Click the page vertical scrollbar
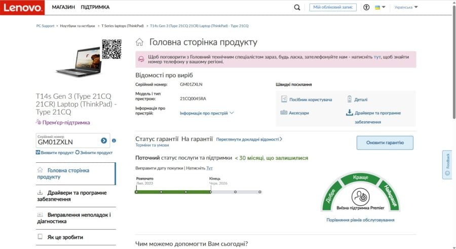The image size is (456, 249). coord(454,61)
